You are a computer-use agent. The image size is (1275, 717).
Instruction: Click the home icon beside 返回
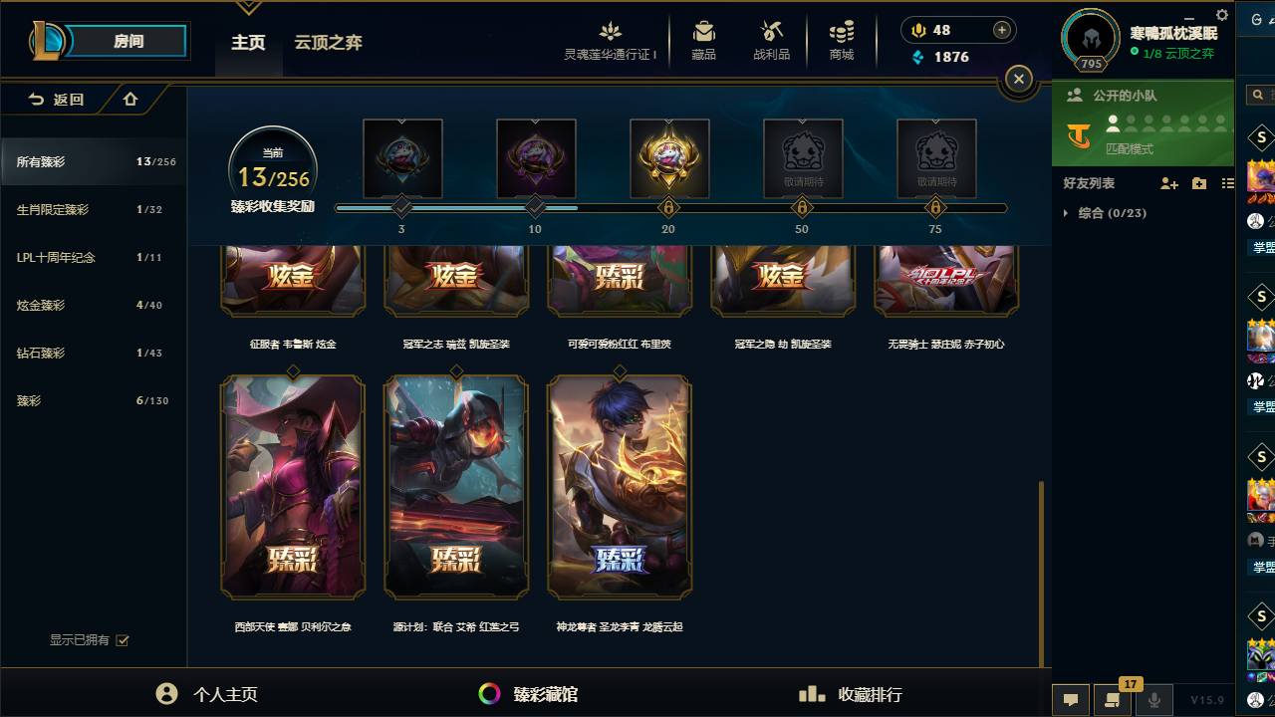tap(130, 99)
